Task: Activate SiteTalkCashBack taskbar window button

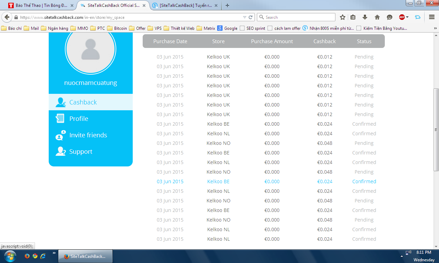Action: tap(85, 256)
